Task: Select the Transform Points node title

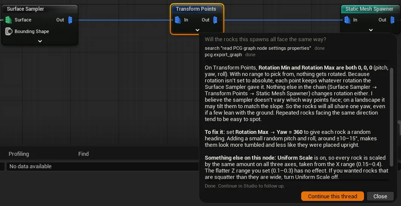Action: click(x=196, y=9)
